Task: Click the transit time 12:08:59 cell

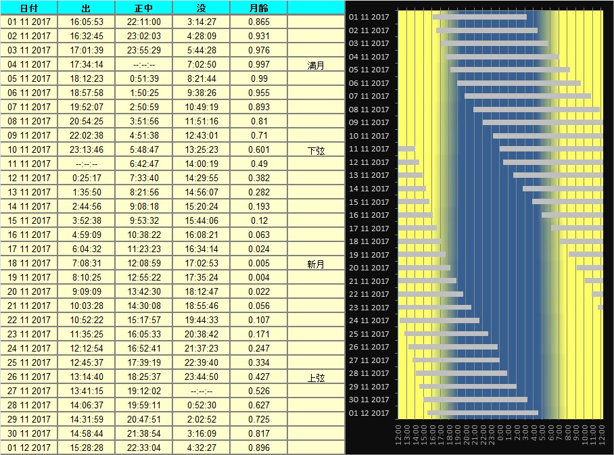Action: [143, 263]
